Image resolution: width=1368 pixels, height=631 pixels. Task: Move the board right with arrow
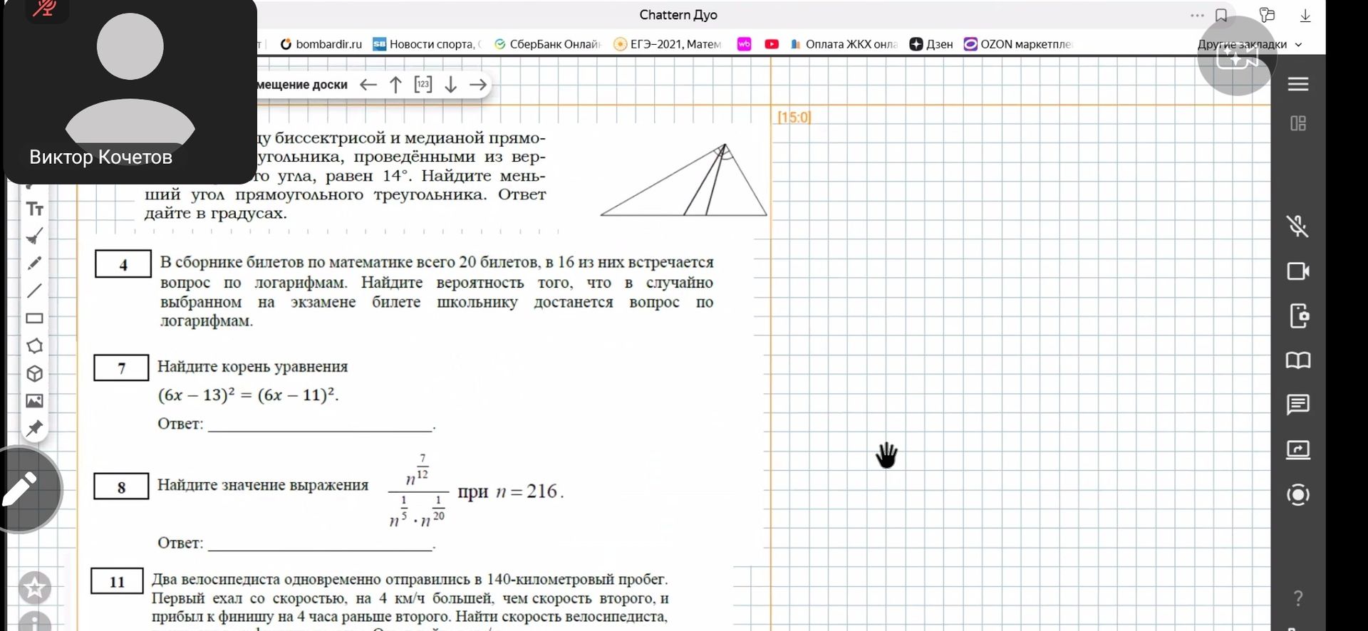pyautogui.click(x=478, y=85)
